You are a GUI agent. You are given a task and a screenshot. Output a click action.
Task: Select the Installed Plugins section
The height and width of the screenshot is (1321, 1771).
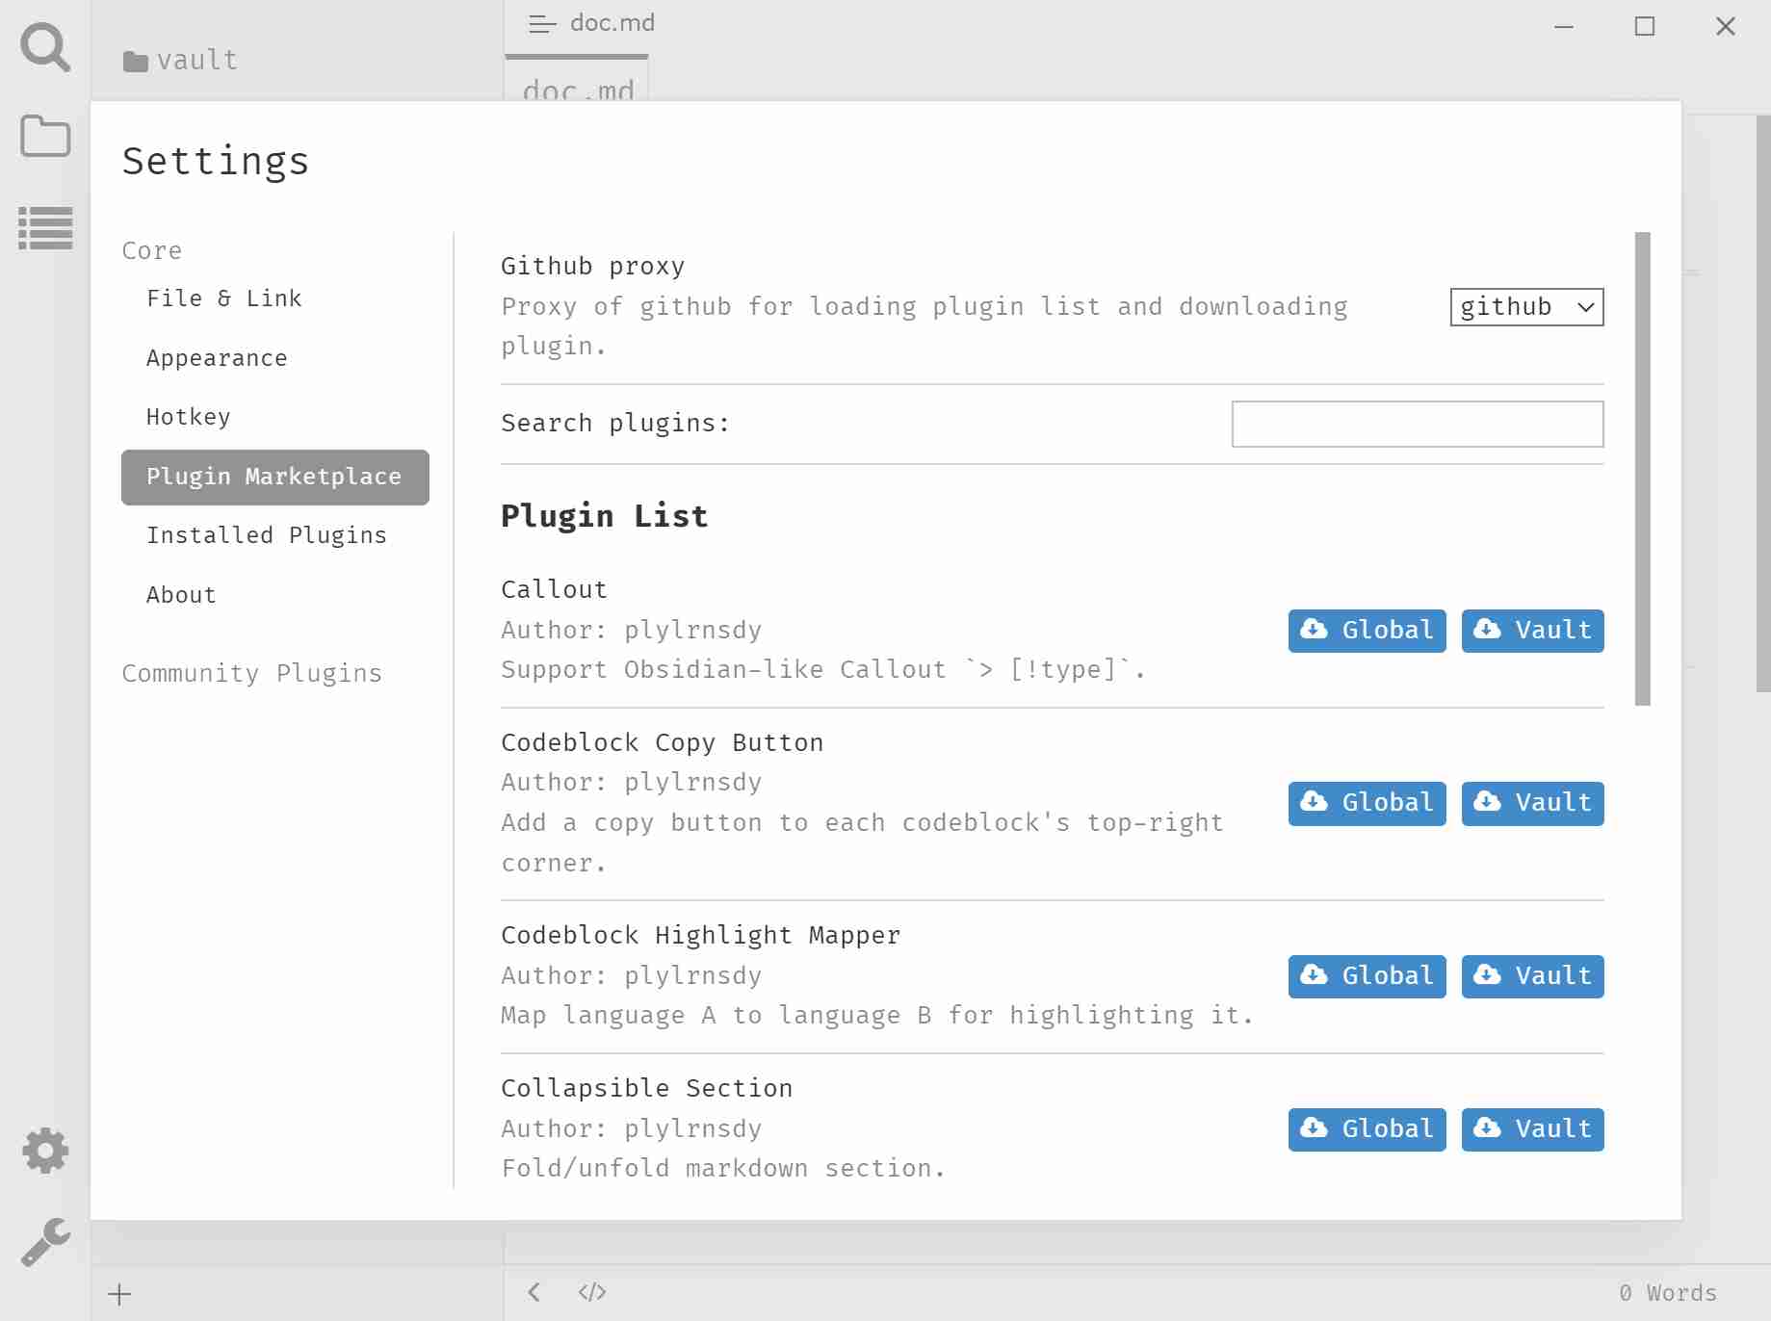click(x=266, y=535)
